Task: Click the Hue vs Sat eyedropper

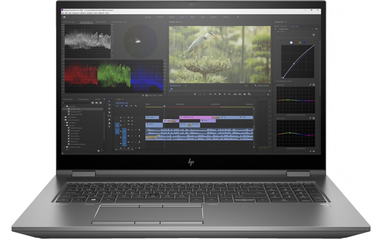Action: pos(310,85)
